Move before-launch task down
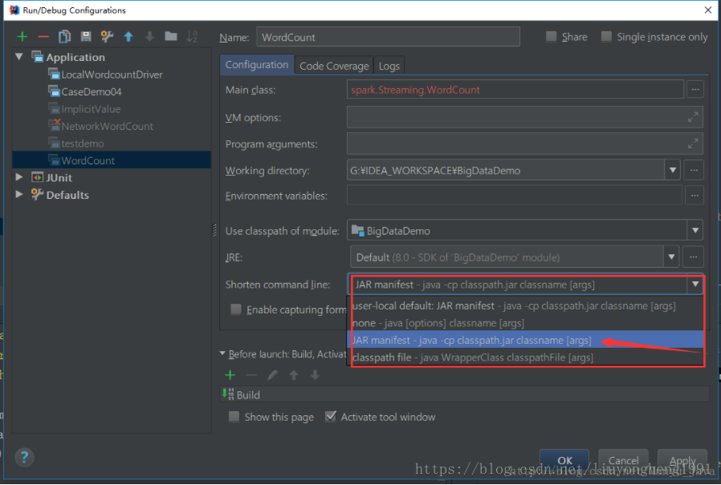This screenshot has height=485, width=721. click(315, 375)
